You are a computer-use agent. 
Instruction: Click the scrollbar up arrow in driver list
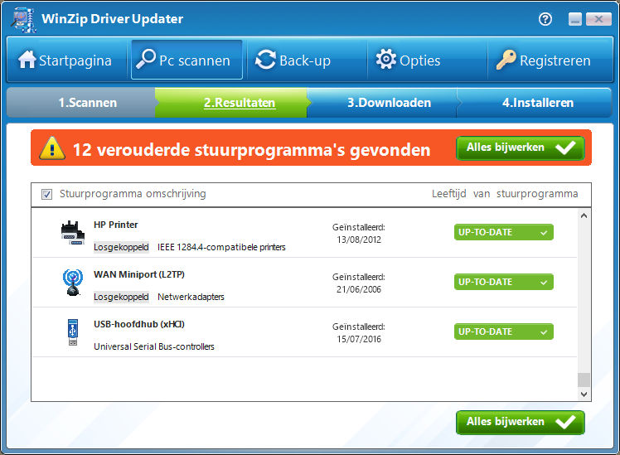coord(584,215)
